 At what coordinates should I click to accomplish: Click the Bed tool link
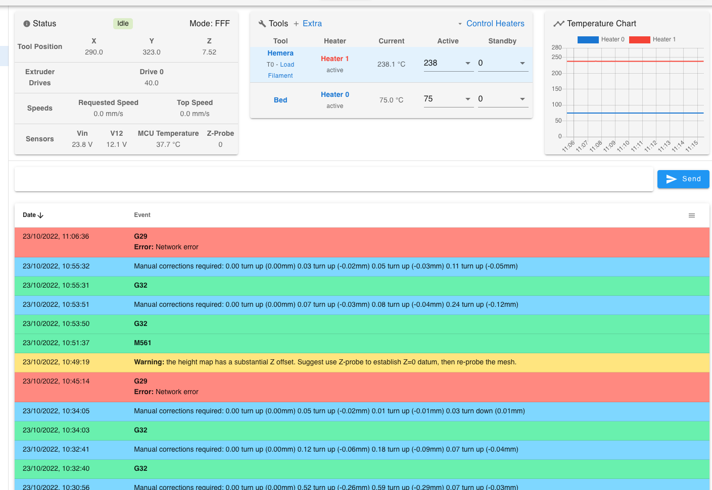coord(280,100)
